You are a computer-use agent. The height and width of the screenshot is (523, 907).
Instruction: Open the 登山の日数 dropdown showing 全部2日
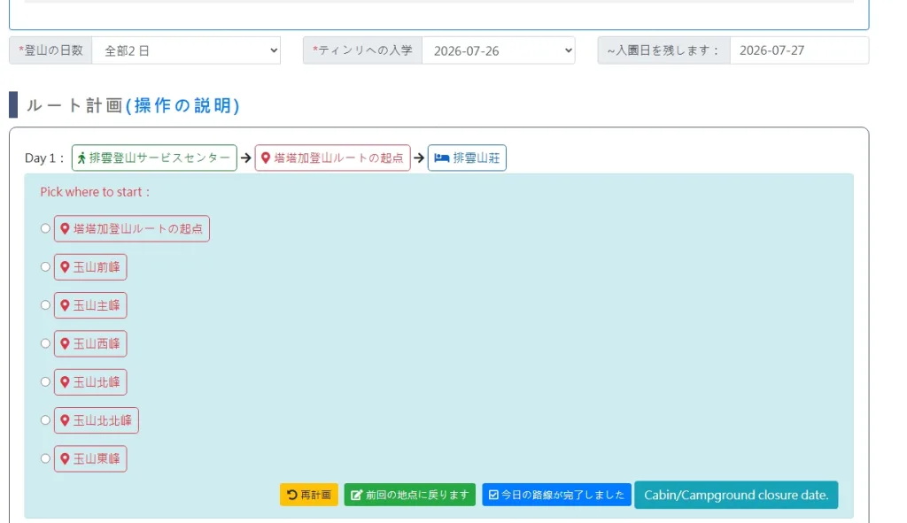186,50
